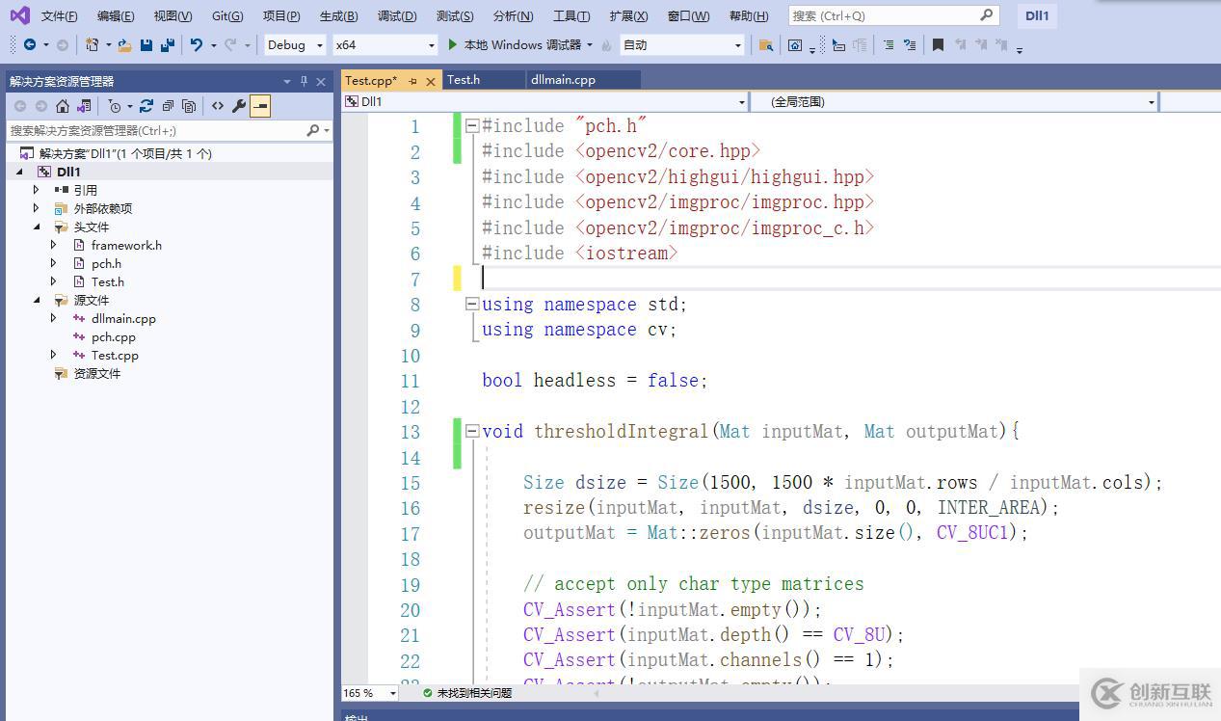Collapse the thresholdIntegral function code block
This screenshot has width=1221, height=721.
pos(472,432)
